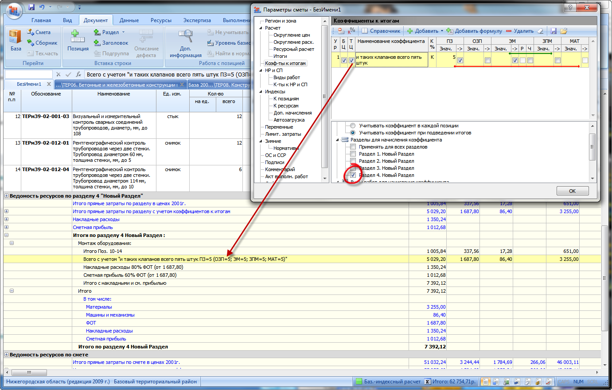Click the chart view icon in status bar
This screenshot has height=390, width=612.
pyautogui.click(x=549, y=382)
